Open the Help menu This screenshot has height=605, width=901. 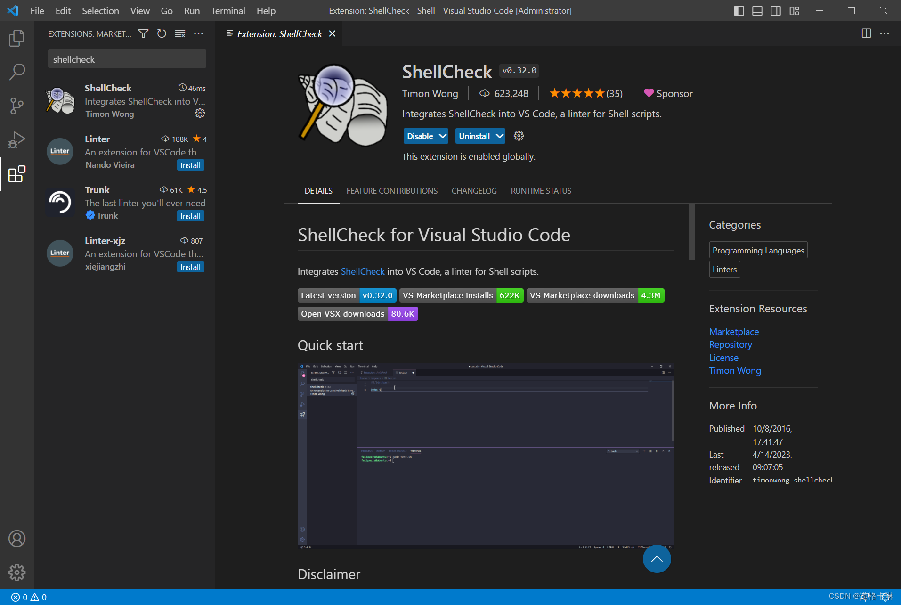[266, 11]
